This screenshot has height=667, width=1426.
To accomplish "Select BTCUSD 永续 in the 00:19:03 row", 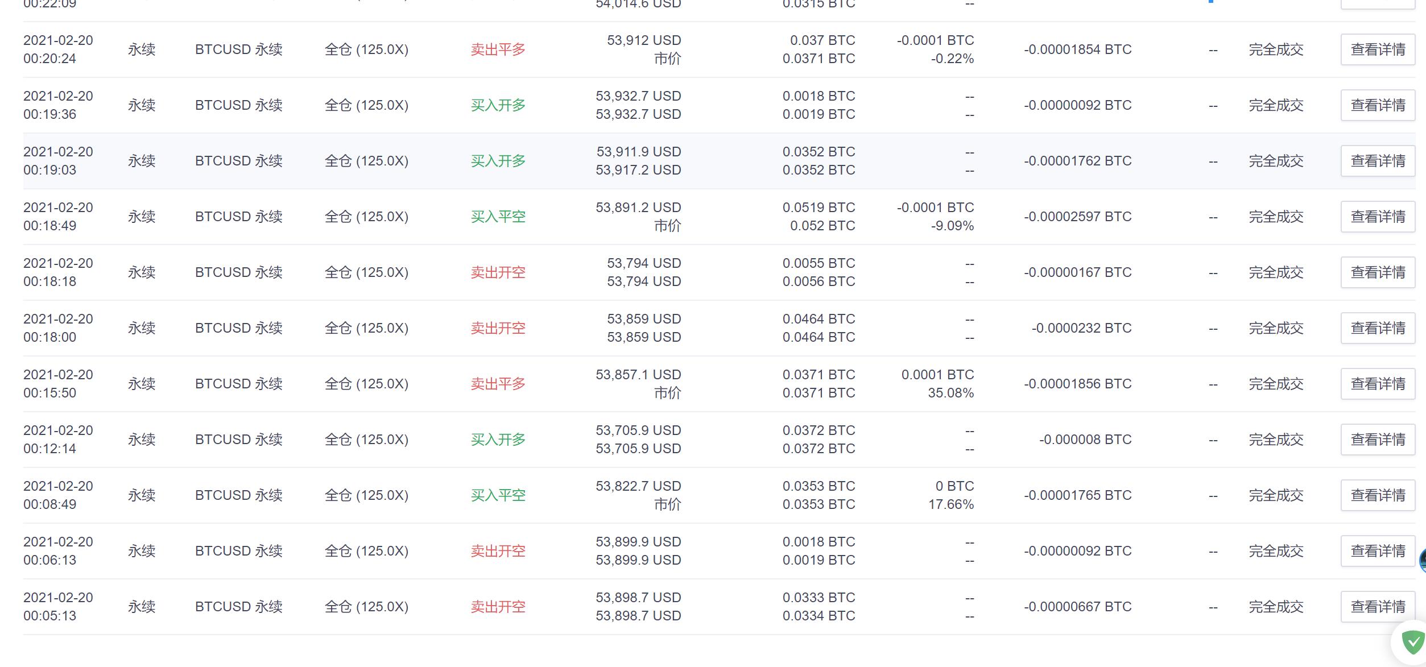I will 238,161.
